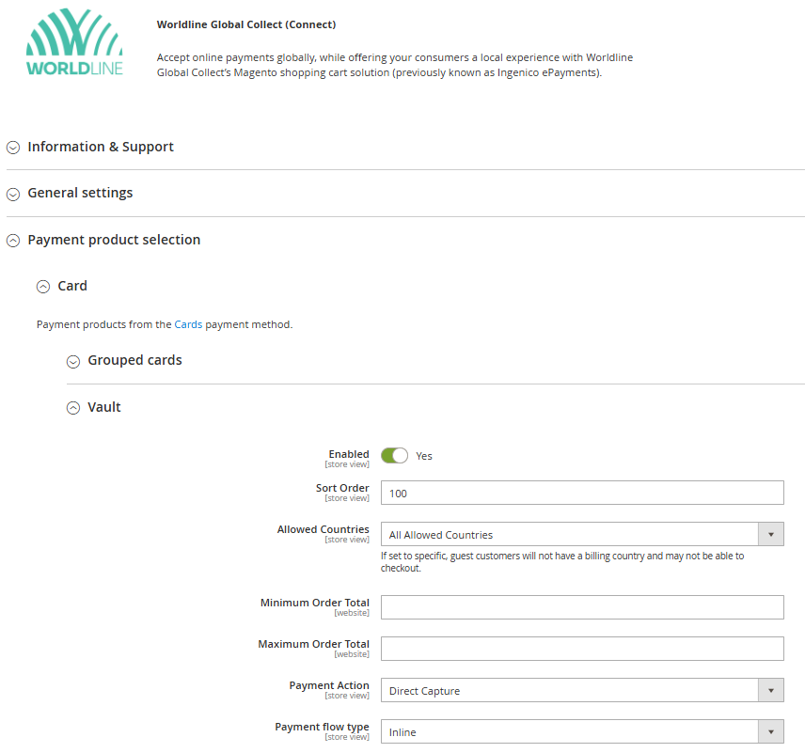Screen dimensions: 805x753
Task: Click the dropdown arrow on Payment Action selector
Action: point(771,689)
